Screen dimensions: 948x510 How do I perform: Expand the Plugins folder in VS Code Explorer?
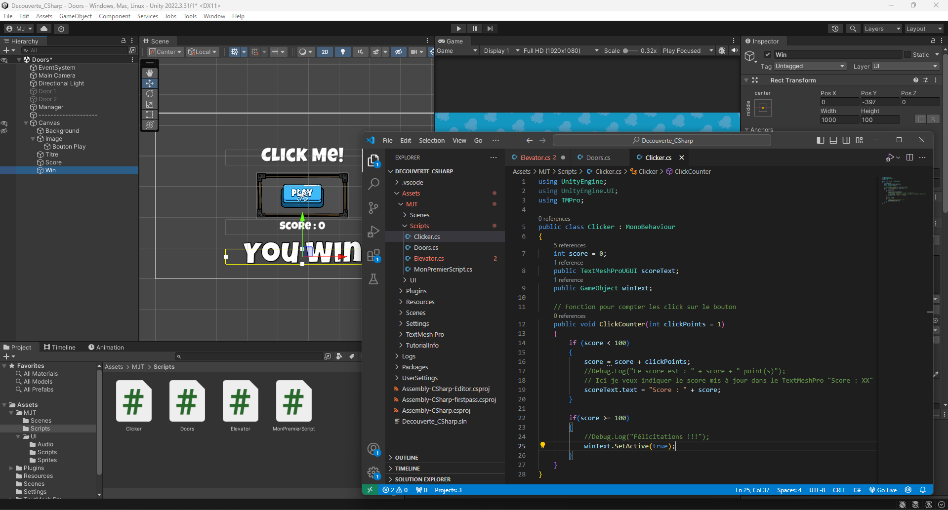tap(416, 291)
